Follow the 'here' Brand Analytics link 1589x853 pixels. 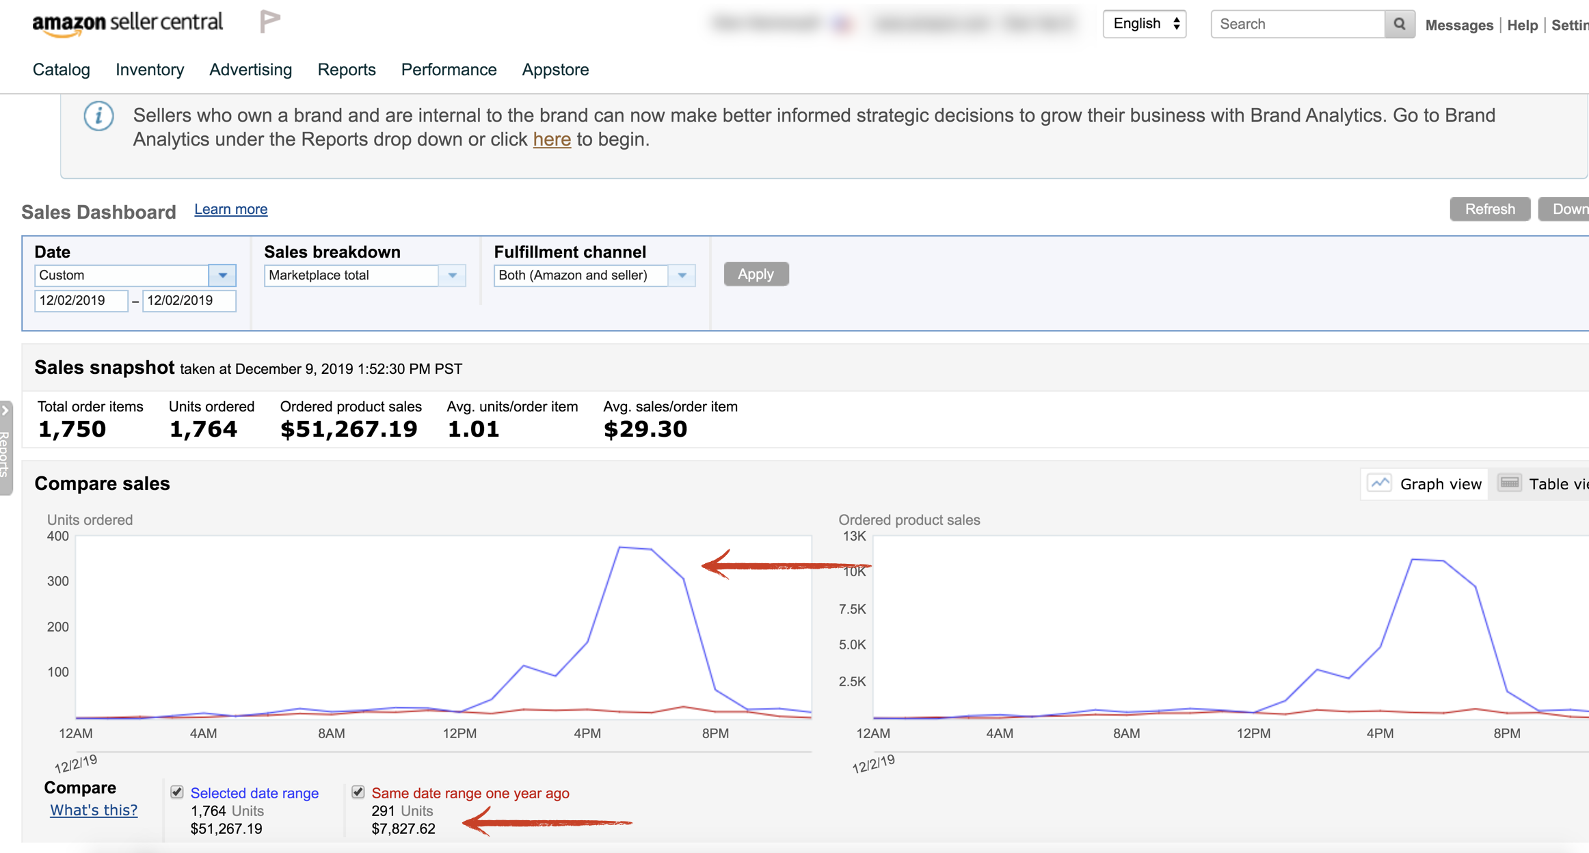(552, 139)
